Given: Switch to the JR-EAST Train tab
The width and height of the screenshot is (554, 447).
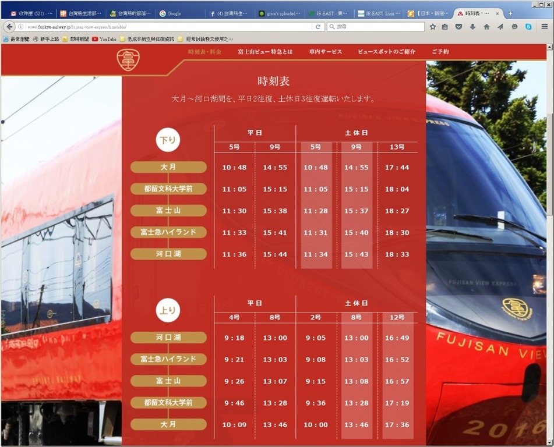Looking at the screenshot, I should pos(379,13).
